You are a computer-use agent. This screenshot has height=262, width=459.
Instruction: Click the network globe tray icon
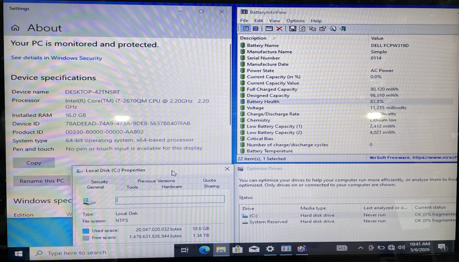(x=391, y=248)
